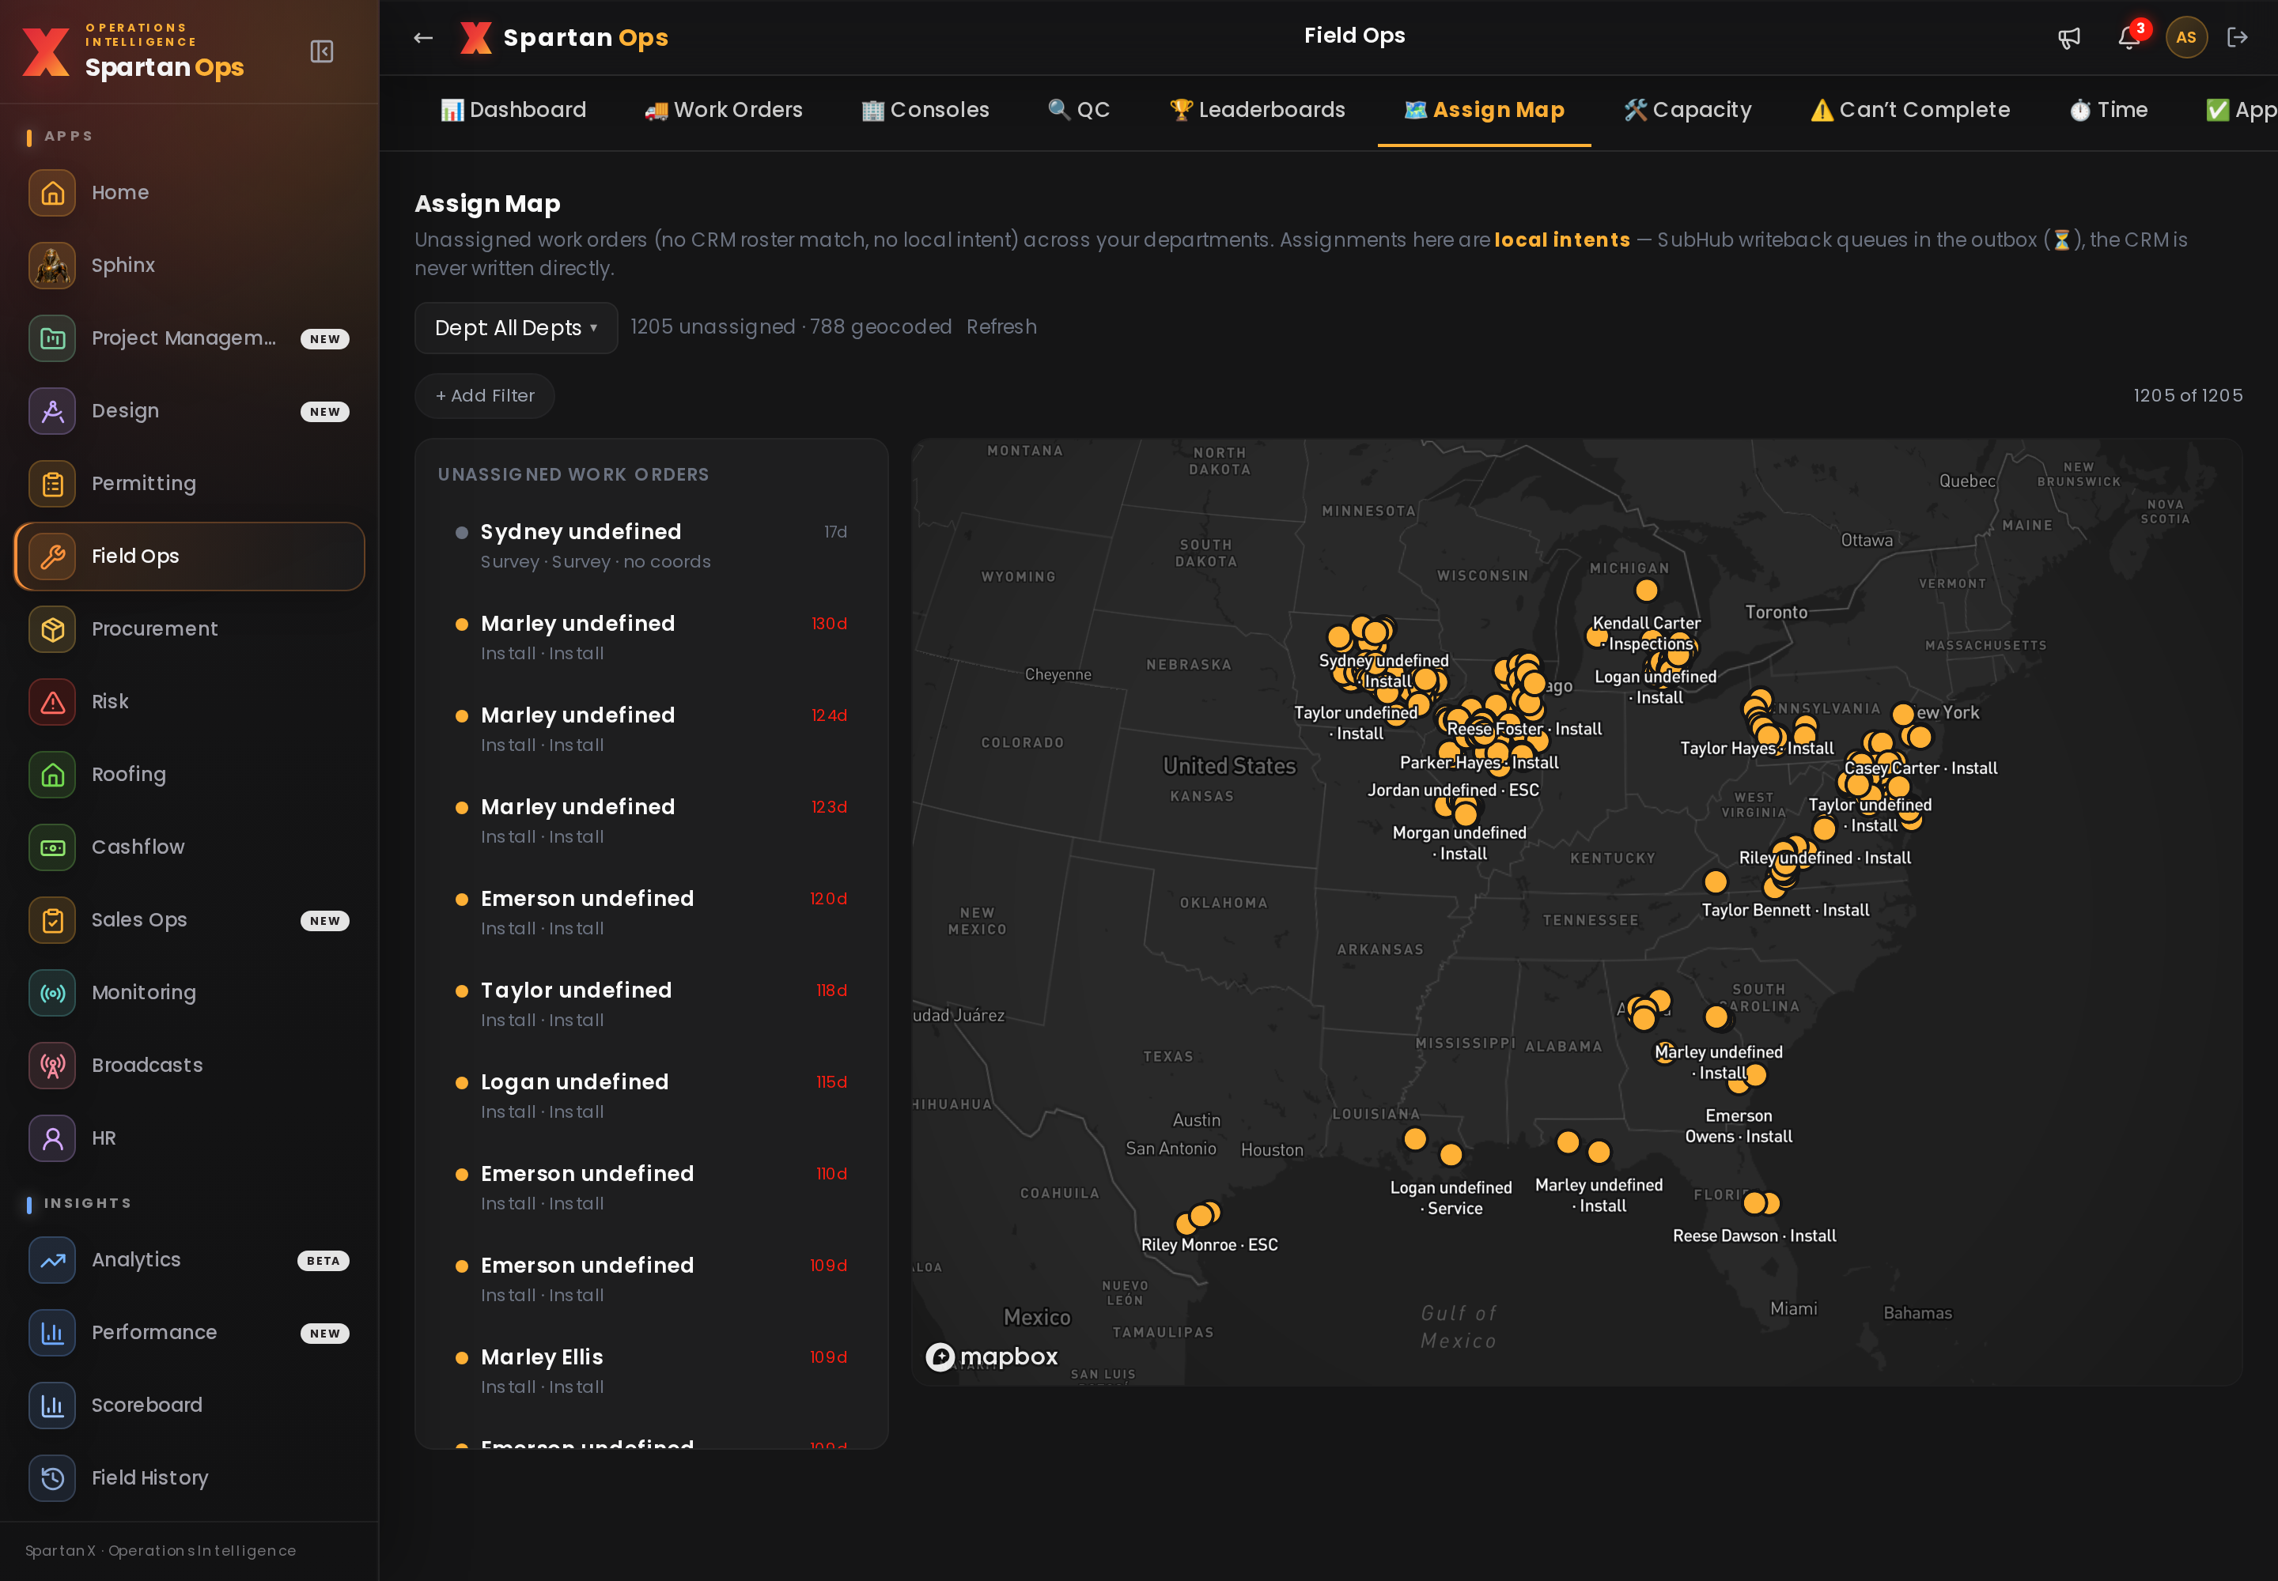The image size is (2278, 1581).
Task: Collapse the sidebar panel icon
Action: click(321, 51)
